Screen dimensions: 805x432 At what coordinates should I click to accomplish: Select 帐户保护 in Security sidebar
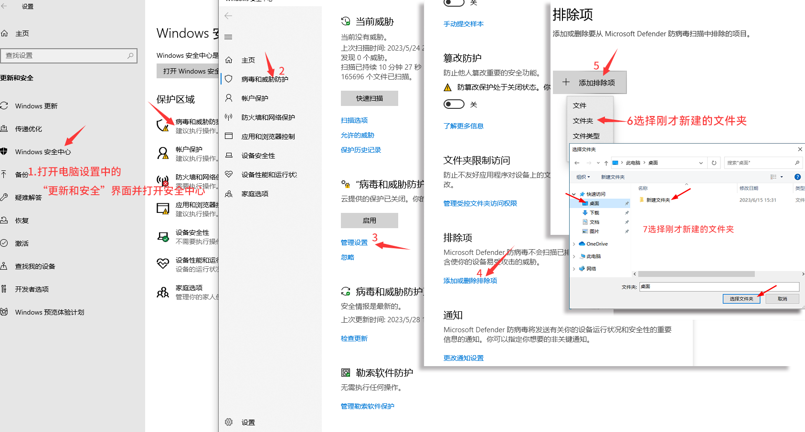255,98
